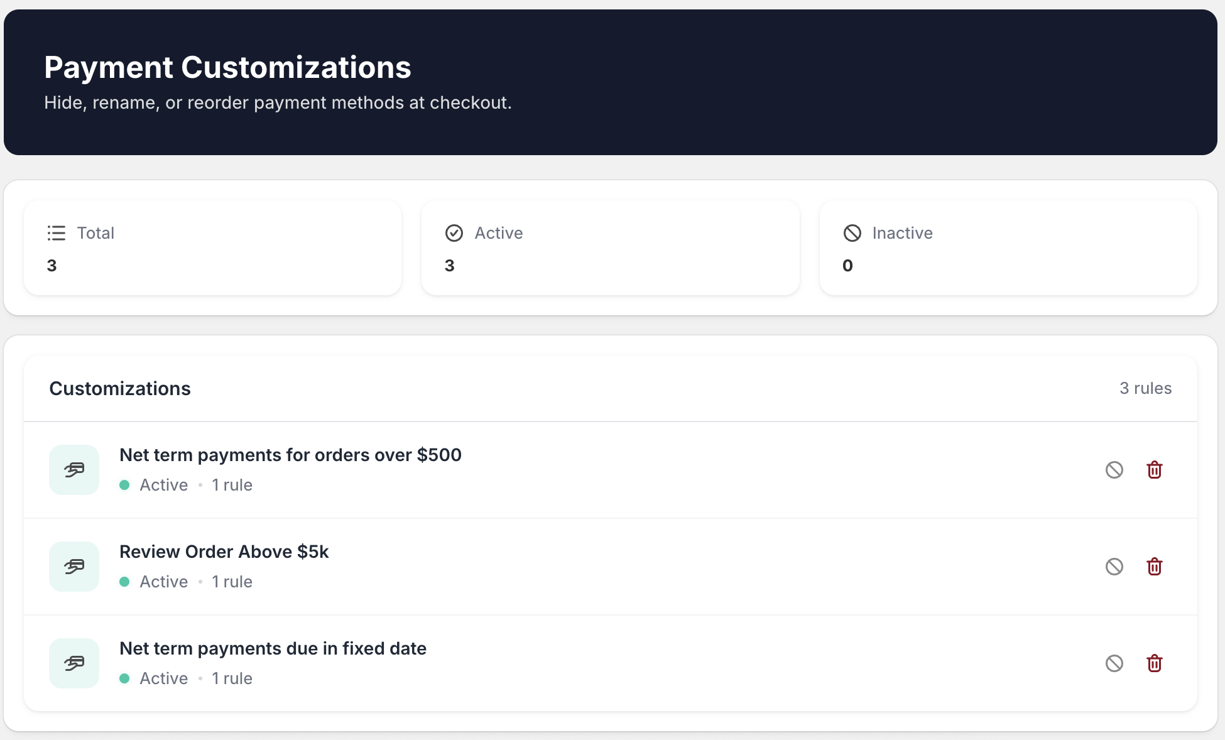The image size is (1225, 740).
Task: Click the Active checkmark icon
Action: [x=454, y=233]
